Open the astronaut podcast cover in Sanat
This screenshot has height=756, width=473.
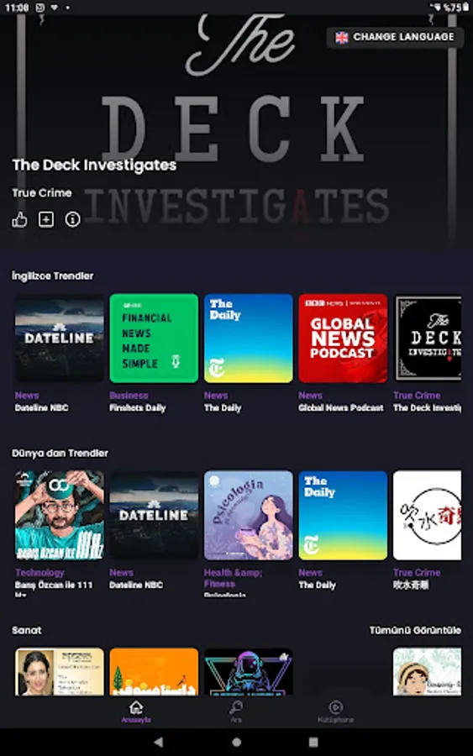pos(249,672)
